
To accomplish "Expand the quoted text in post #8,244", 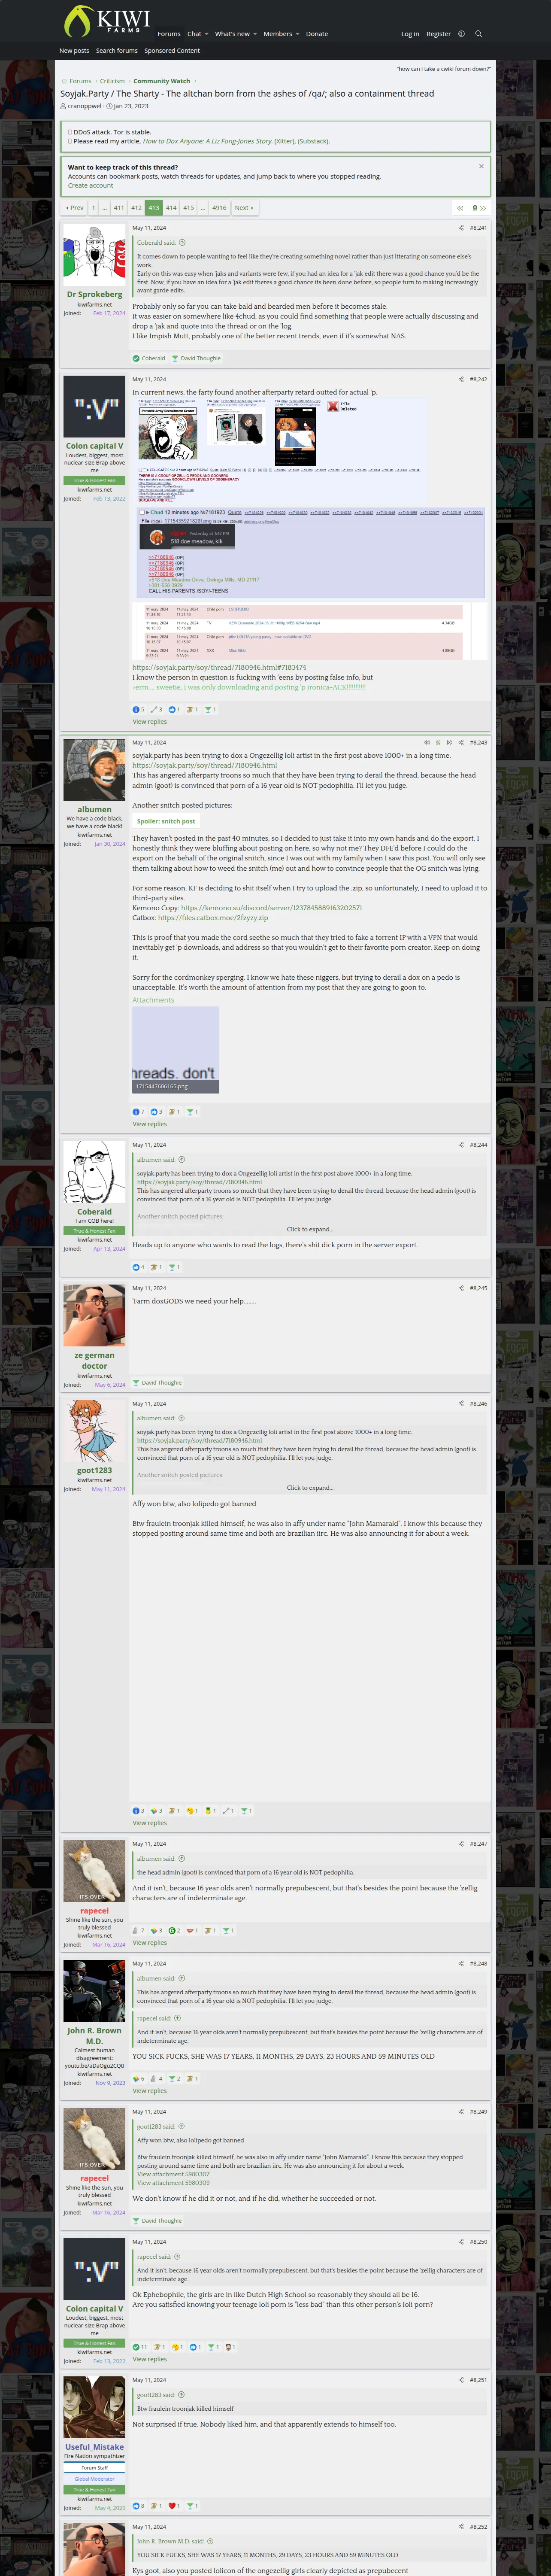I will click(x=309, y=1229).
